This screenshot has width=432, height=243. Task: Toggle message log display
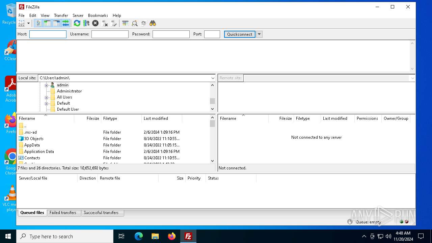click(38, 23)
